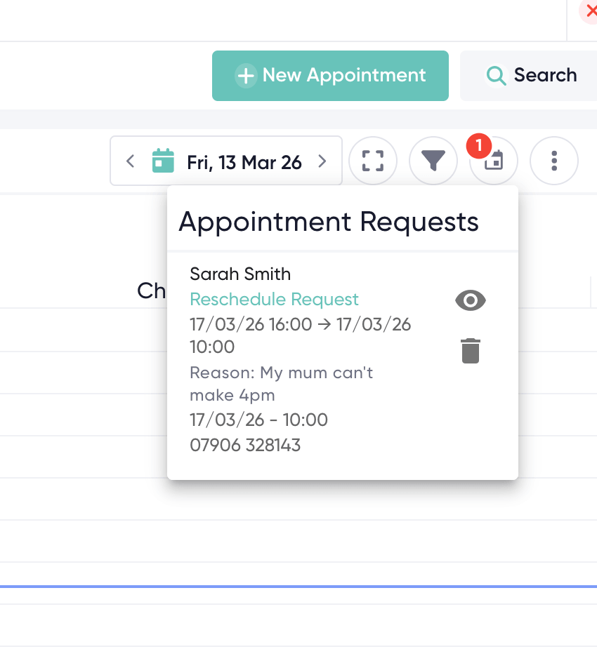Click the red notification badge showing 1
This screenshot has height=668, width=597.
478,146
